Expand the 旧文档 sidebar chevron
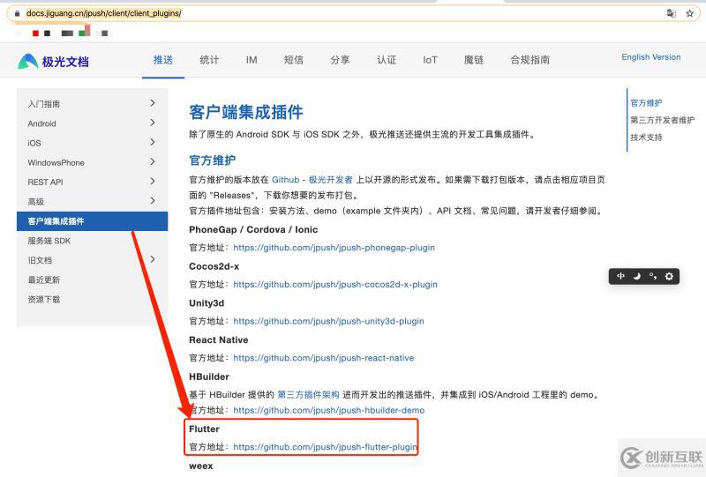Screen dimensions: 706x477 (x=152, y=259)
